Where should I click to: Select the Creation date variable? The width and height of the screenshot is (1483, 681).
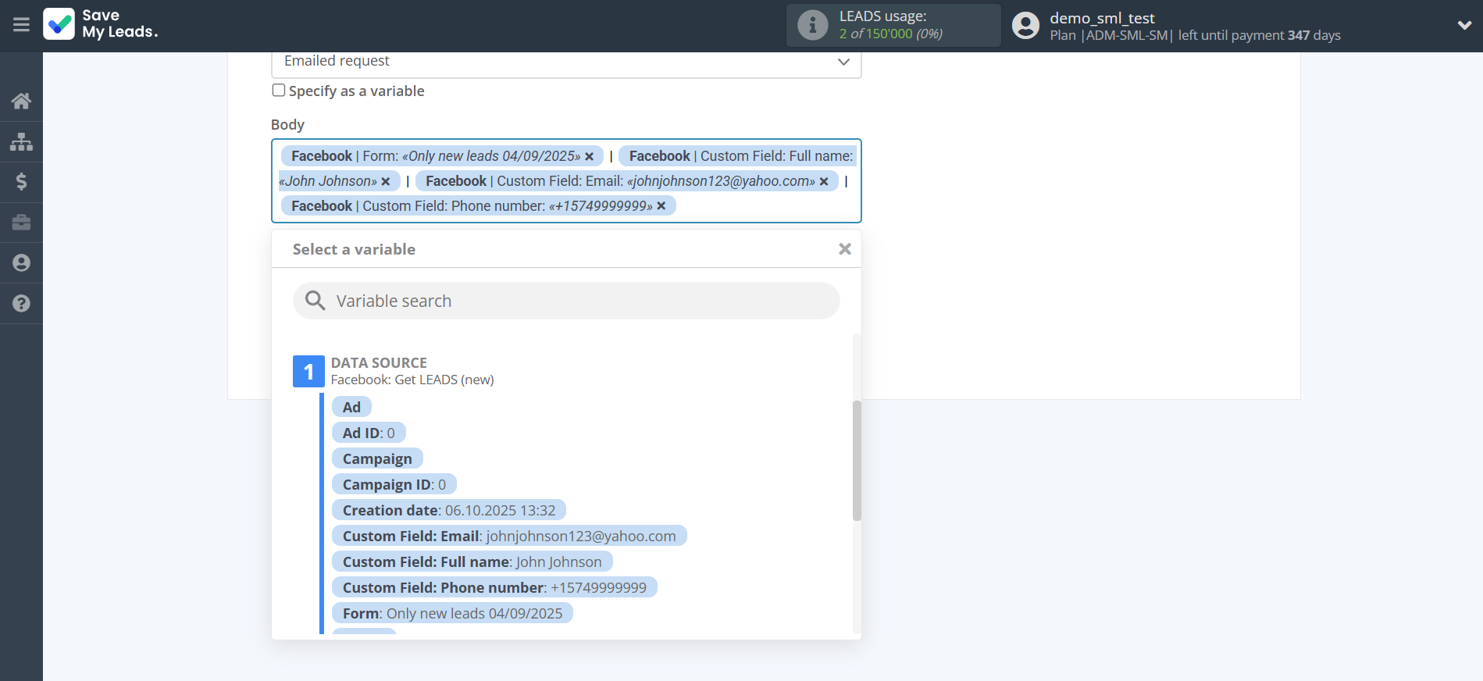coord(448,511)
